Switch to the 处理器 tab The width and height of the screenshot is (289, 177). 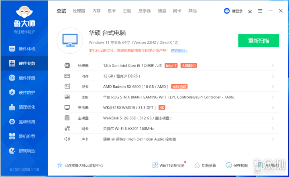(x=79, y=11)
